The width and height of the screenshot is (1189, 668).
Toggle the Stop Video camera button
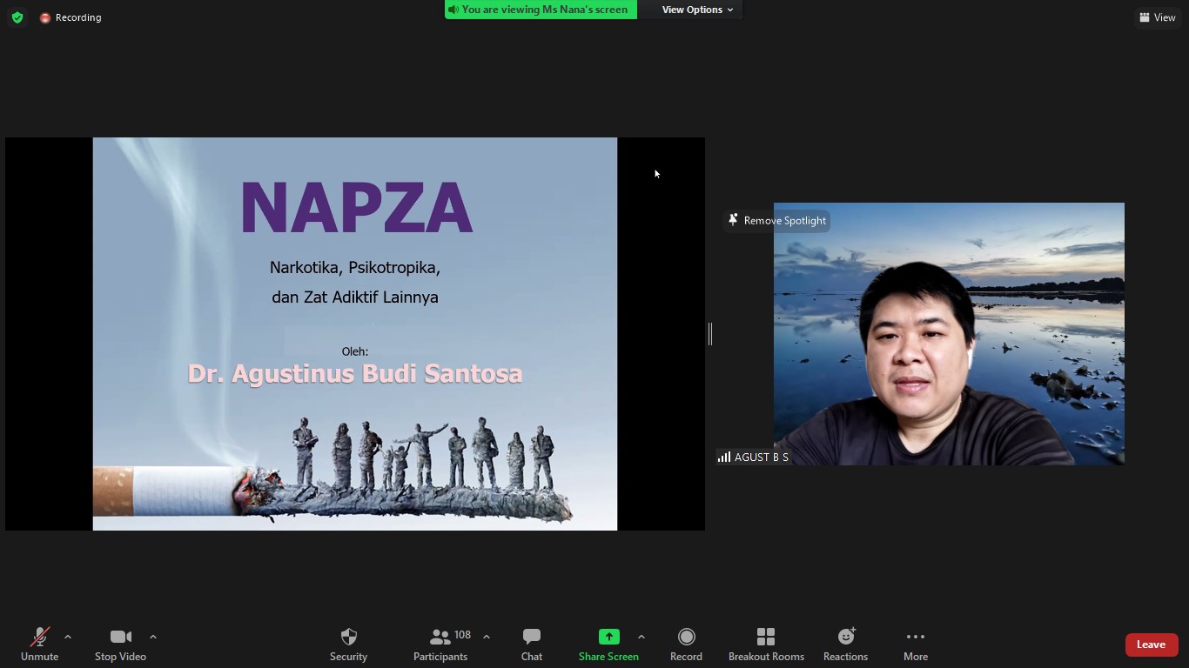pyautogui.click(x=120, y=638)
